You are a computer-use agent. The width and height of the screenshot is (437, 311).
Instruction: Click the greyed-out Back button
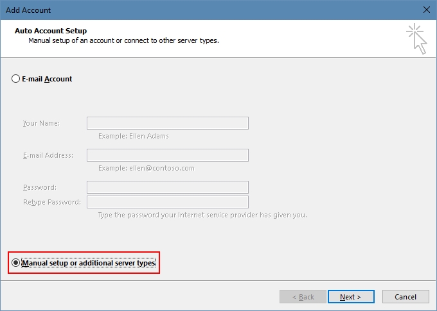[303, 297]
